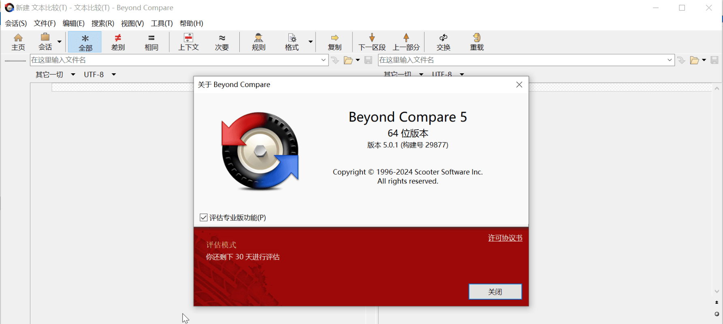Screen dimensions: 723x324
Task: Click the right pane save disk icon
Action: (x=714, y=60)
